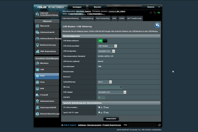Click the USB MTU input field
198x132 pixels.
click(x=102, y=97)
